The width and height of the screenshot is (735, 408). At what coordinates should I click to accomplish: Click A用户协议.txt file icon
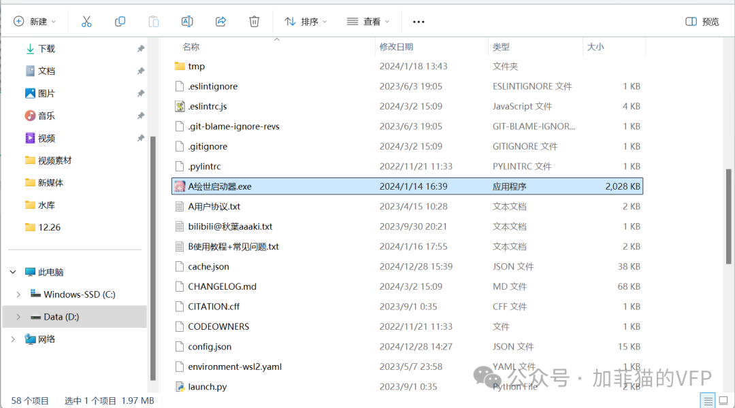pyautogui.click(x=180, y=207)
